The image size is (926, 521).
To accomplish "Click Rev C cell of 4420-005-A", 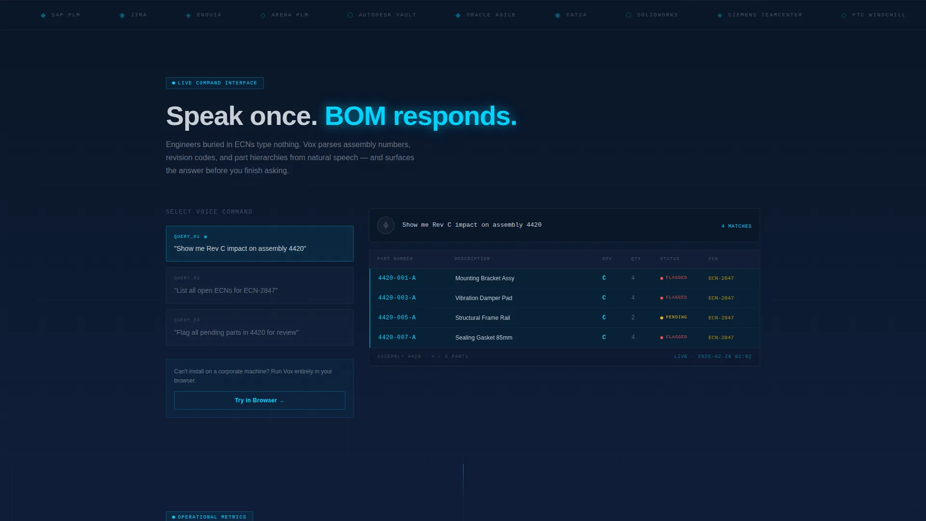I will point(604,317).
